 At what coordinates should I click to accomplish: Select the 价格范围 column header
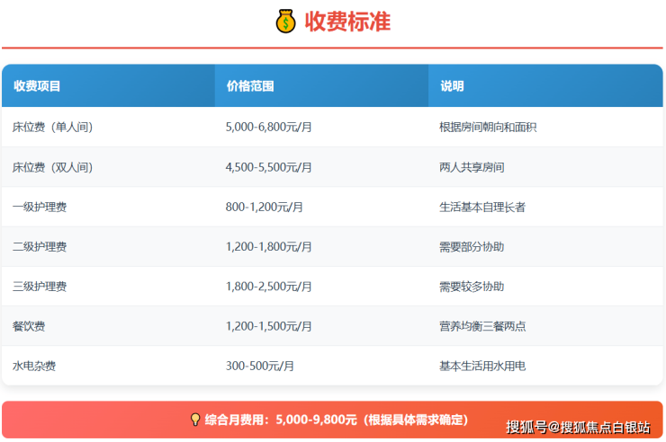pos(250,86)
